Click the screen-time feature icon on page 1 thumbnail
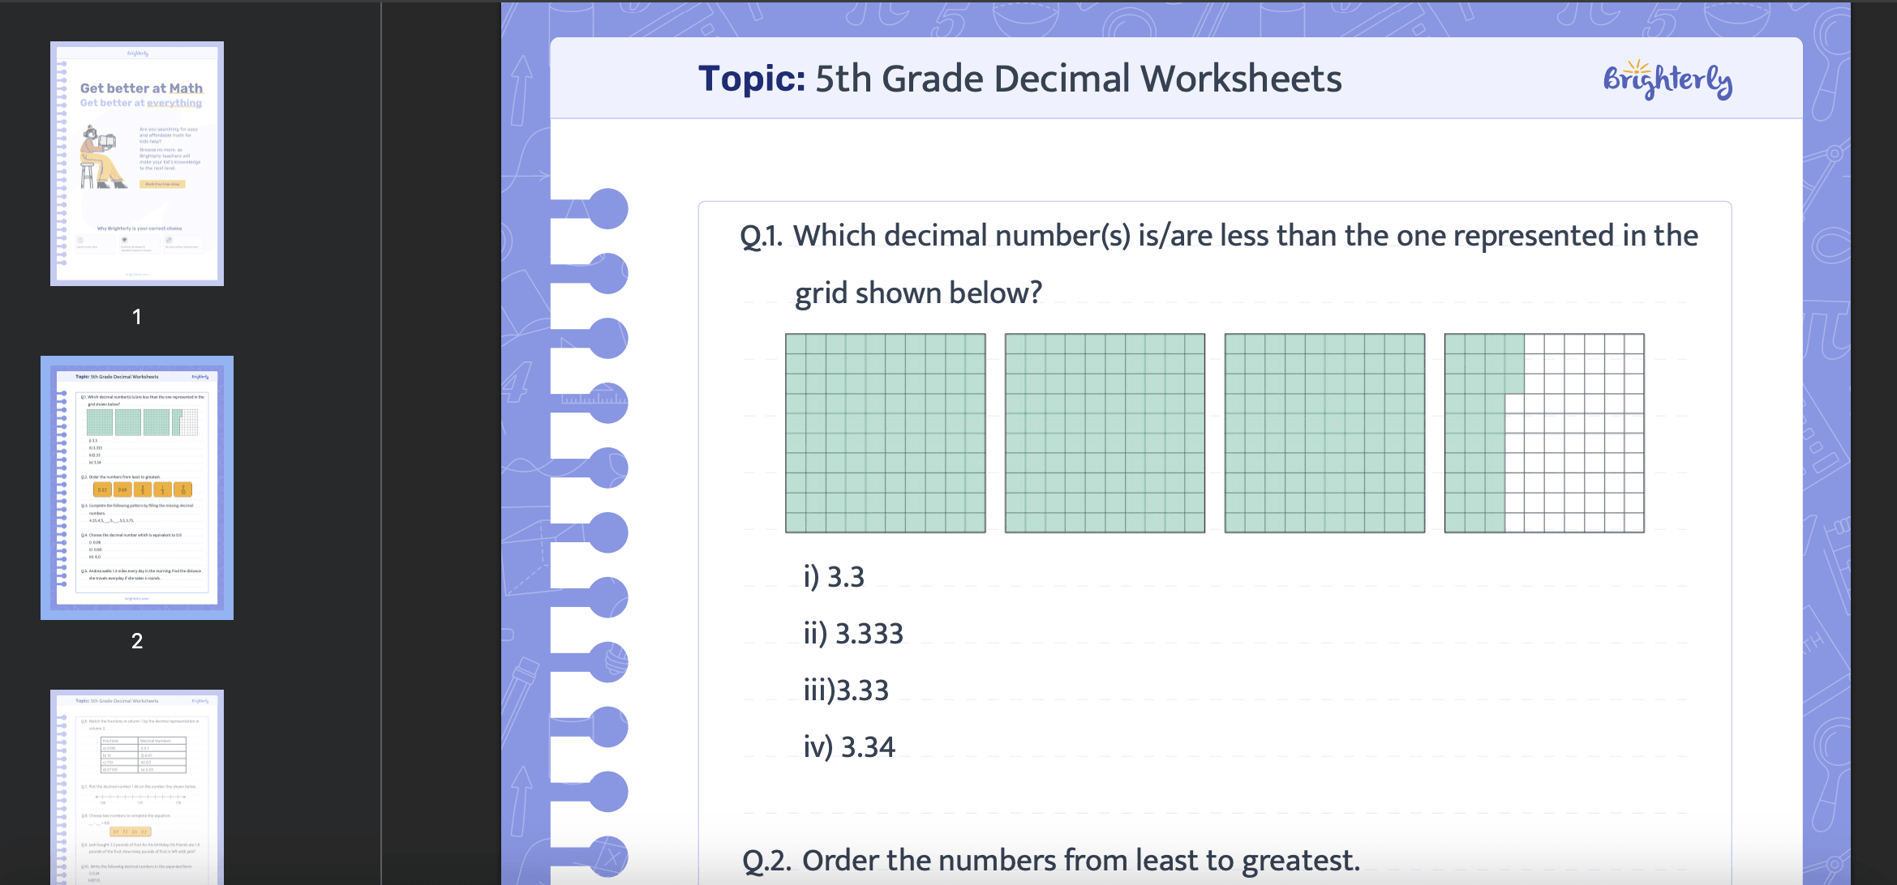1897x885 pixels. [79, 239]
